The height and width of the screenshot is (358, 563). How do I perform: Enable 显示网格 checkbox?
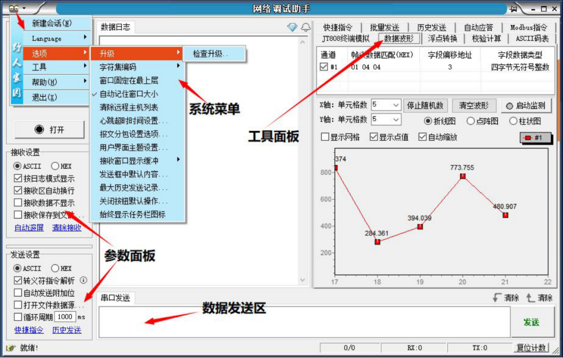325,137
